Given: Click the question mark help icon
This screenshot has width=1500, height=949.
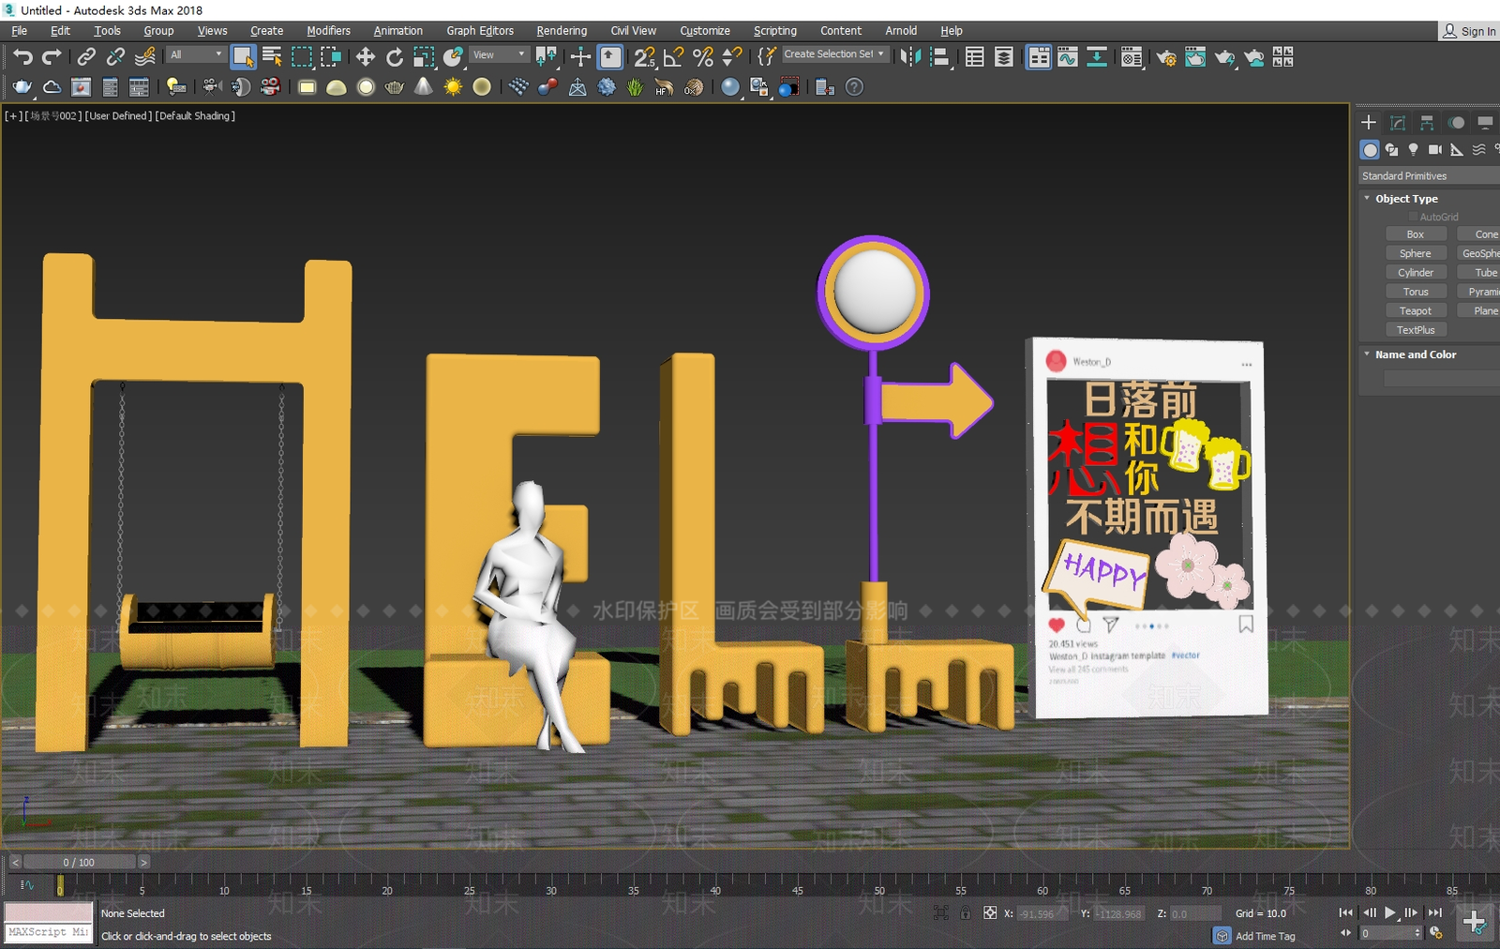Looking at the screenshot, I should [x=854, y=87].
